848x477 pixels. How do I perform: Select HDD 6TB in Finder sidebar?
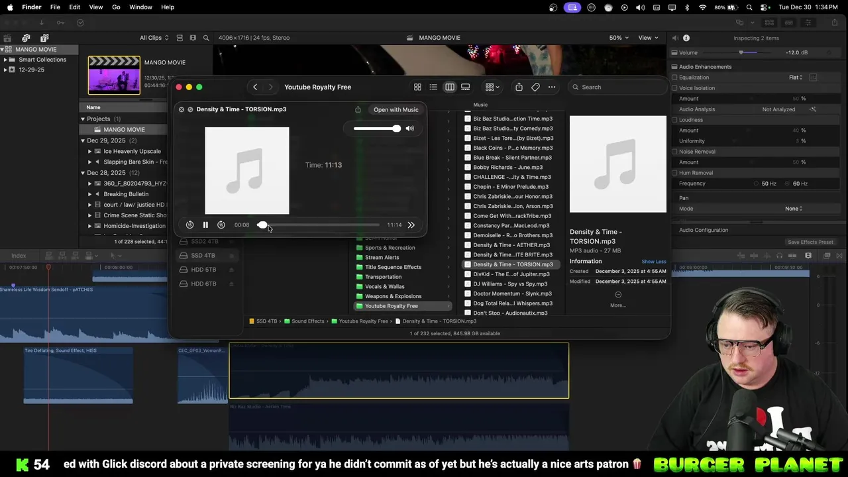coord(203,284)
